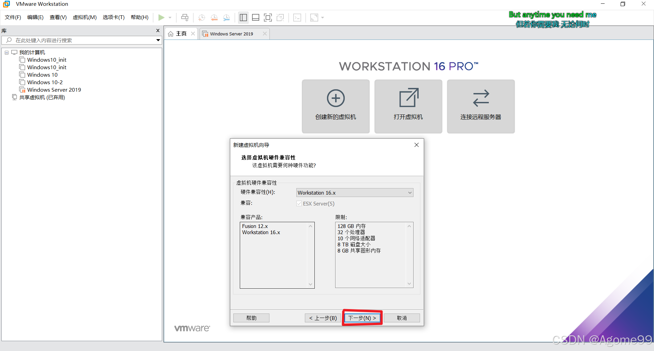Click the 32 个处理器 limitation entry
Image resolution: width=654 pixels, height=351 pixels.
351,232
